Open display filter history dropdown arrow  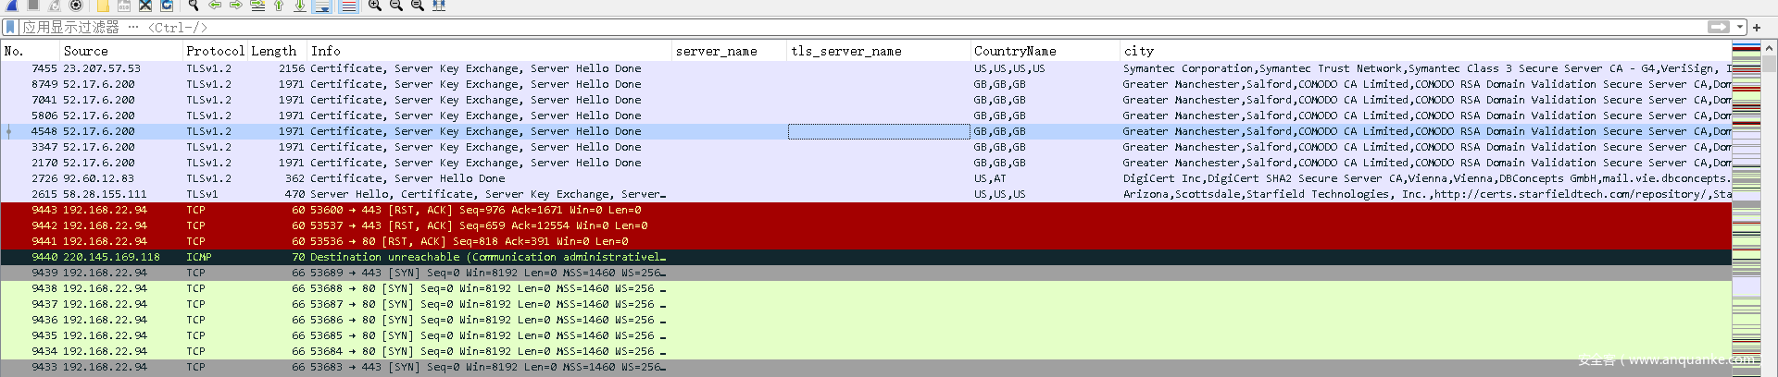click(1740, 28)
